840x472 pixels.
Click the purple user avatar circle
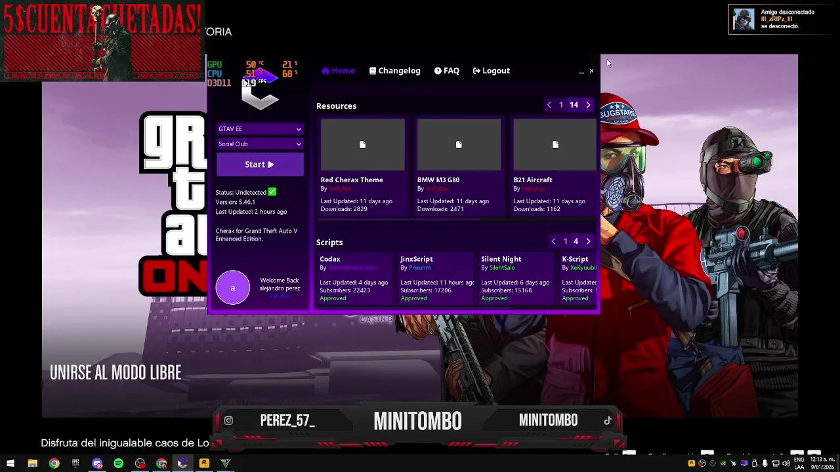tap(233, 288)
